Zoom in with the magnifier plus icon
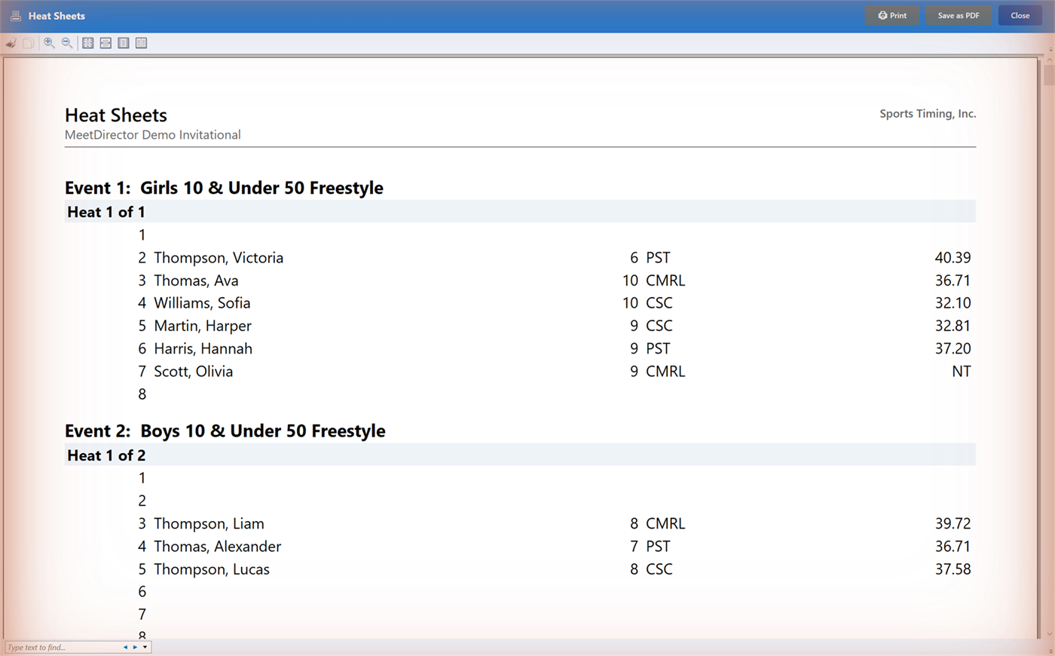This screenshot has width=1055, height=656. (x=49, y=43)
